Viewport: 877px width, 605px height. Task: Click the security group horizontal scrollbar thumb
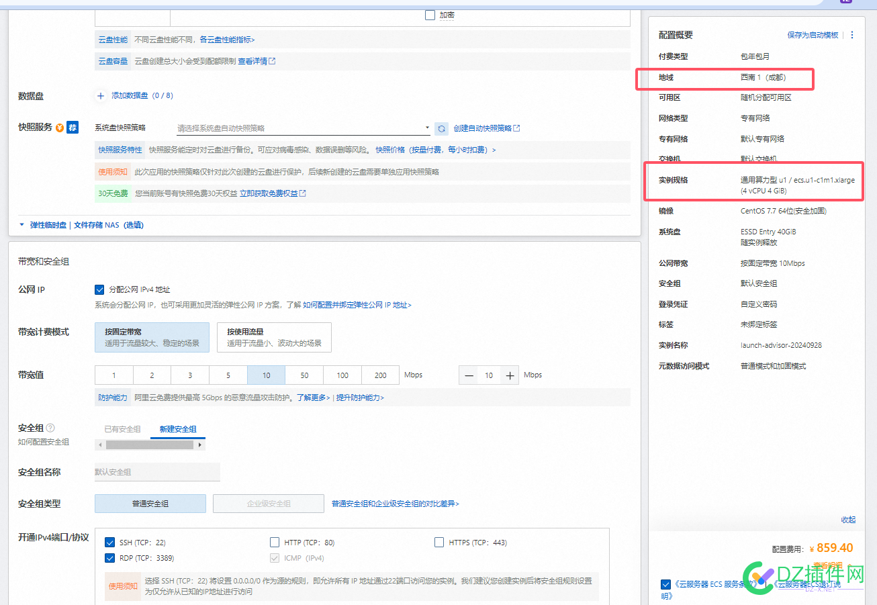pyautogui.click(x=150, y=445)
